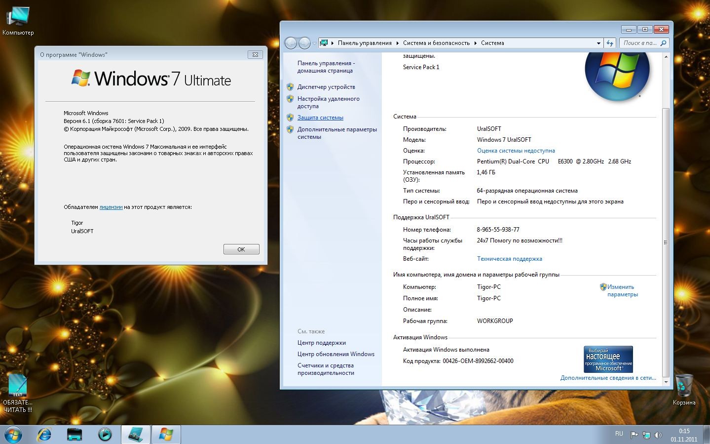Click the forward navigation arrow in System window

click(x=305, y=43)
